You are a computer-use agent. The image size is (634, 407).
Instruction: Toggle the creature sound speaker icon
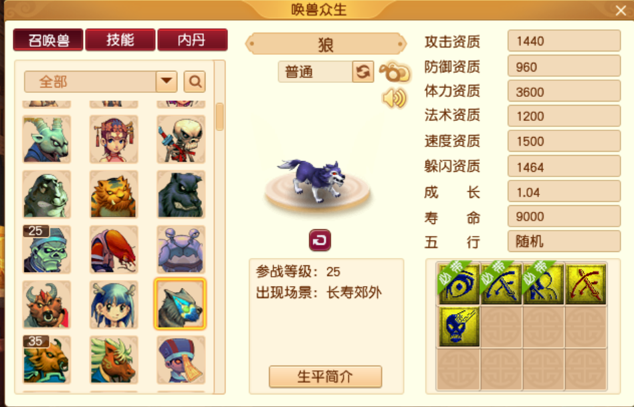(394, 98)
